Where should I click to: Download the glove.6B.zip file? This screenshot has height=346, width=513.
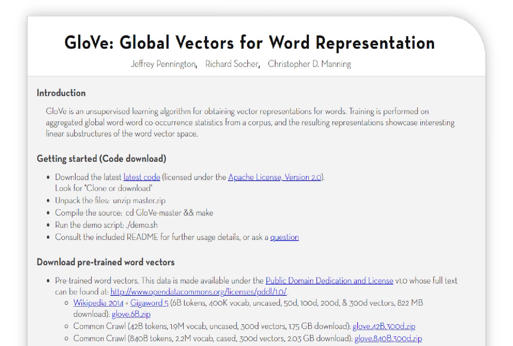[131, 314]
